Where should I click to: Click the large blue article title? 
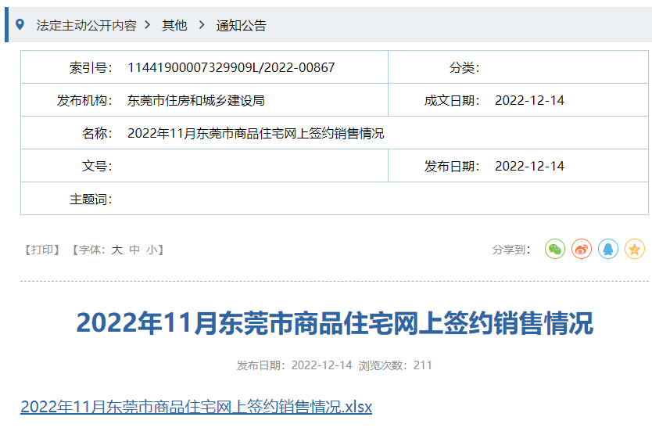[335, 323]
